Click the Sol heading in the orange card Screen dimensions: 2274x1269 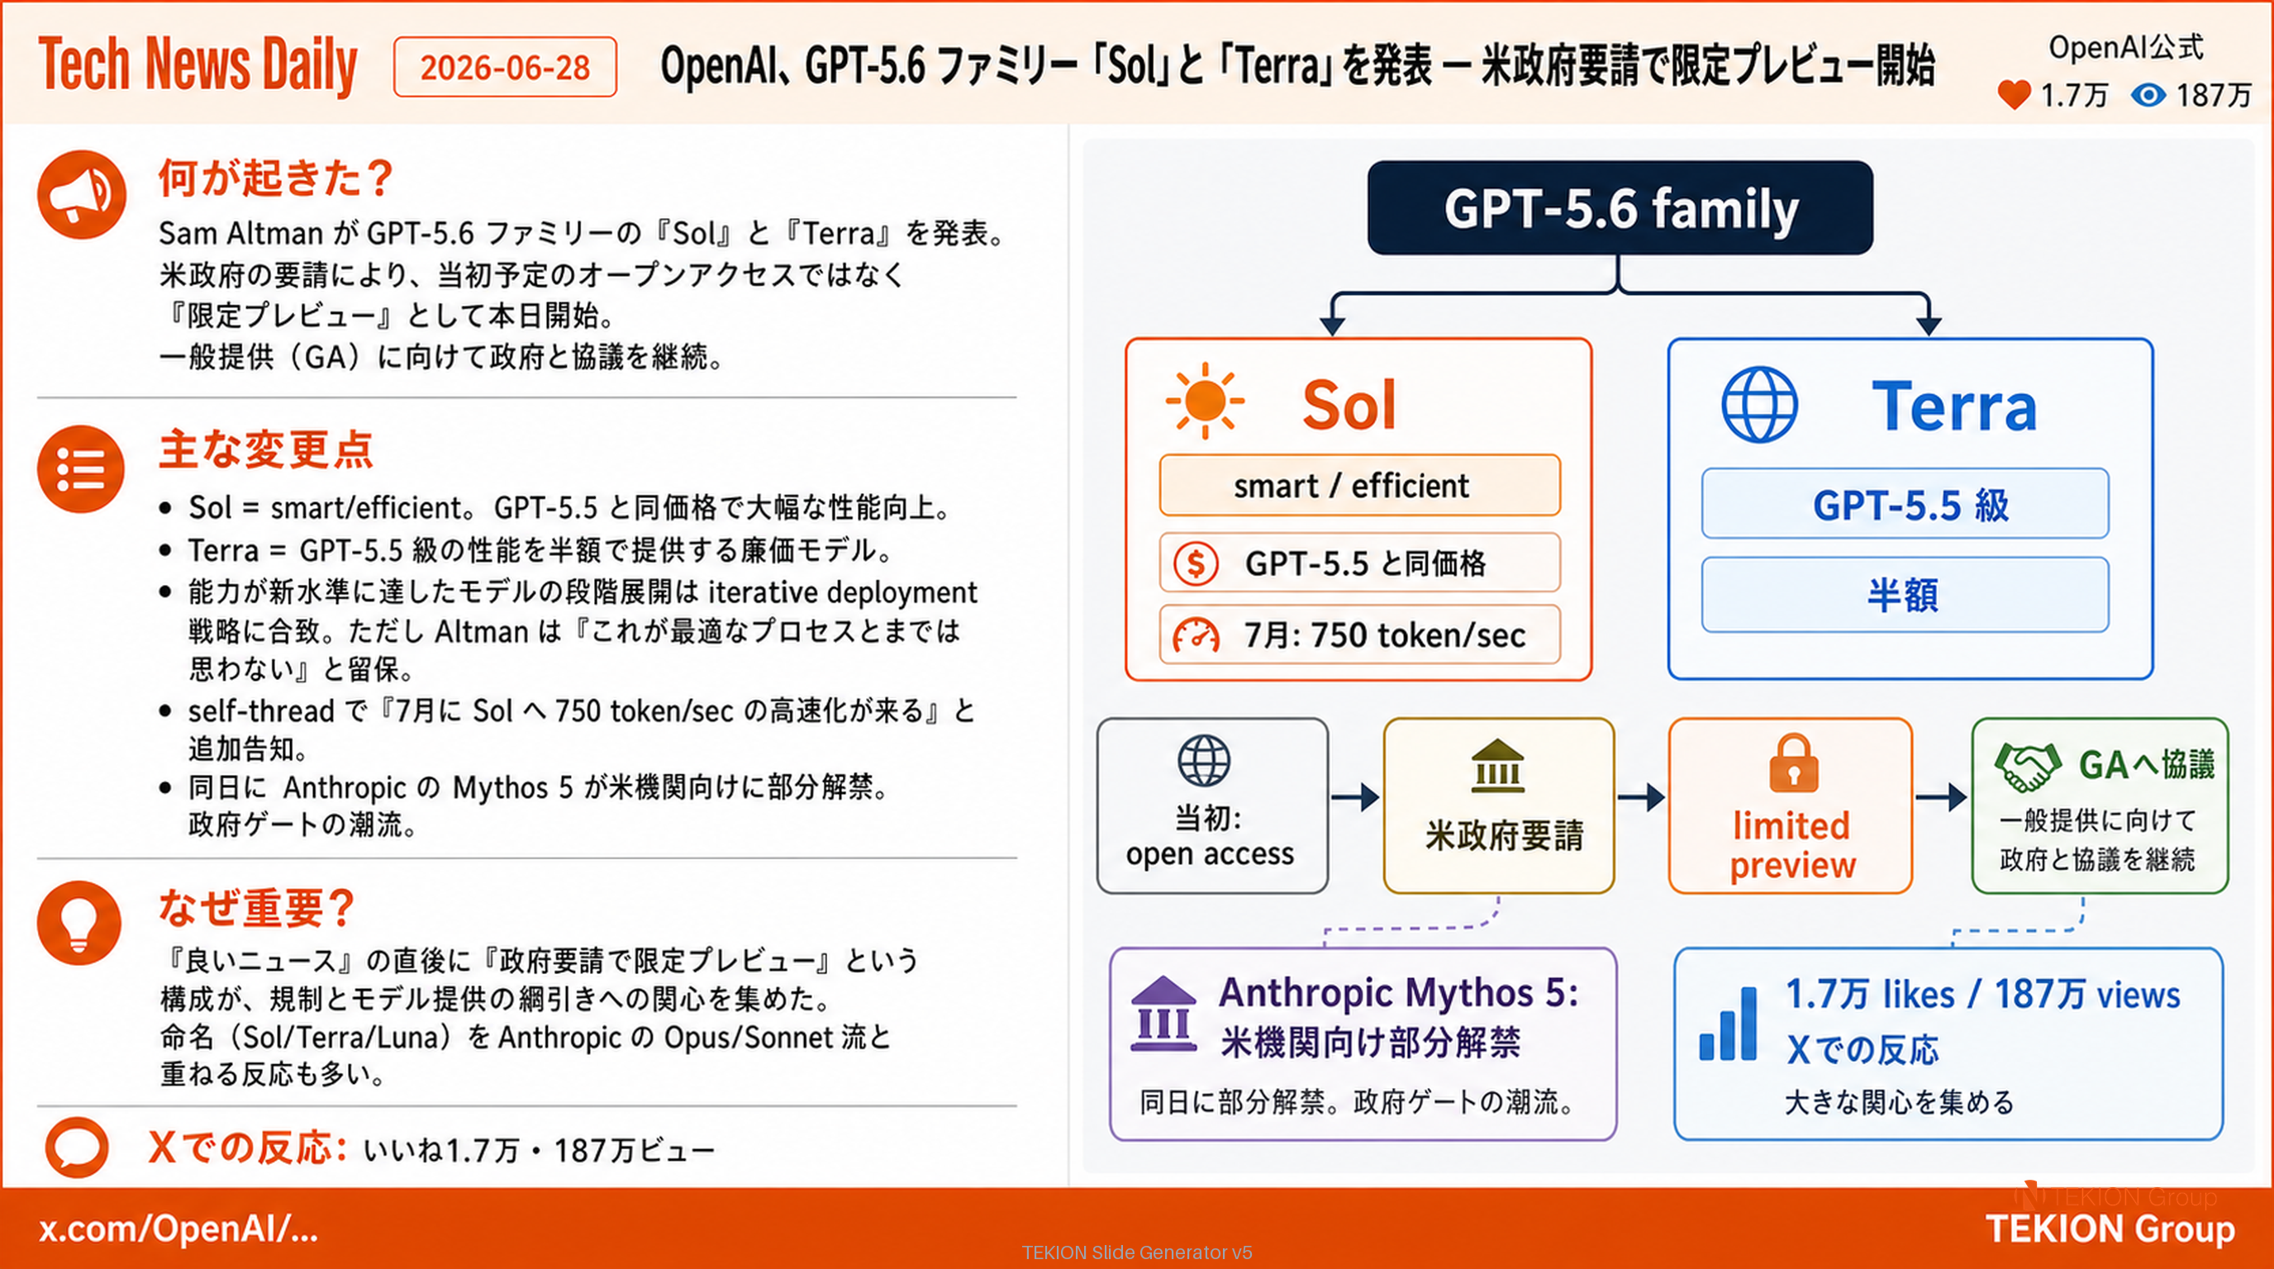click(x=1349, y=405)
